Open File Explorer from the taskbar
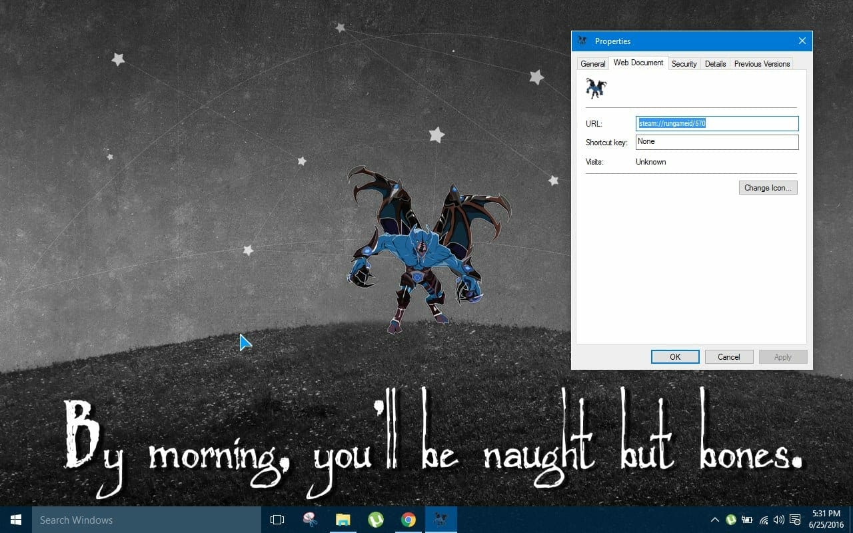Viewport: 853px width, 533px height. 343,520
